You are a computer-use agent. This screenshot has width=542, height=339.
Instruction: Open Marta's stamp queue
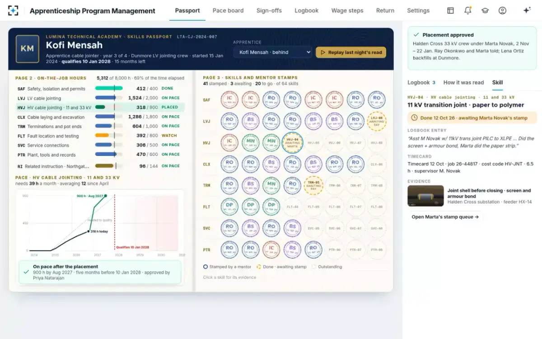445,217
